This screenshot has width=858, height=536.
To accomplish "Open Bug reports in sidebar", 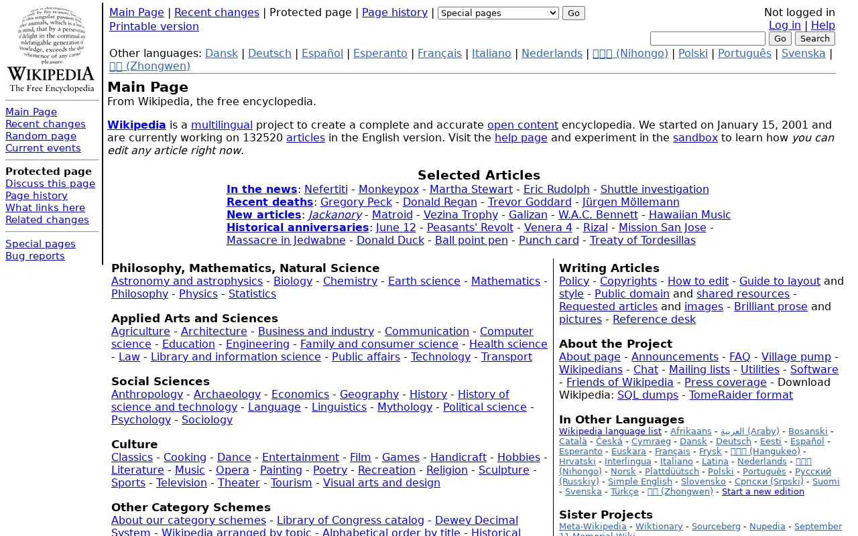I will (x=35, y=256).
